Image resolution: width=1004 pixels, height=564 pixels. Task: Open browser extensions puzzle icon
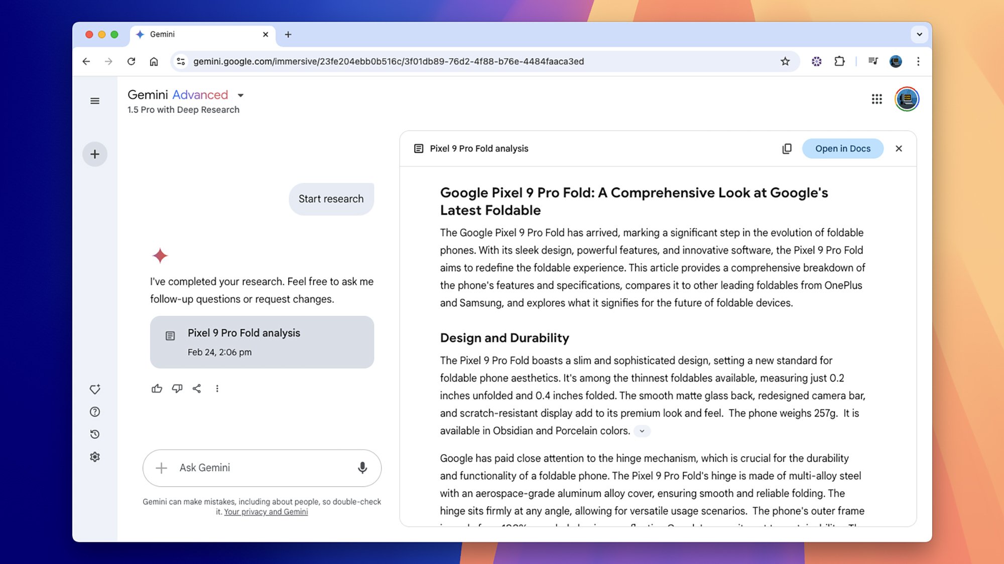point(839,62)
